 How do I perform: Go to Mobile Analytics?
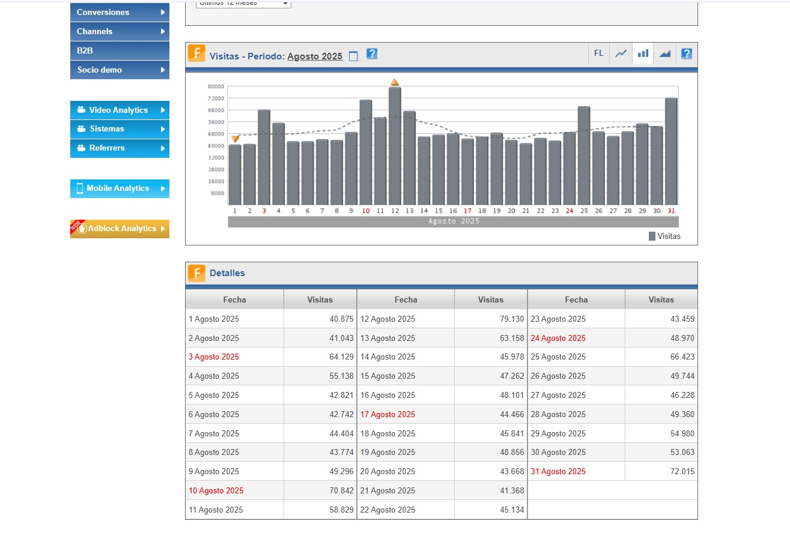[120, 188]
